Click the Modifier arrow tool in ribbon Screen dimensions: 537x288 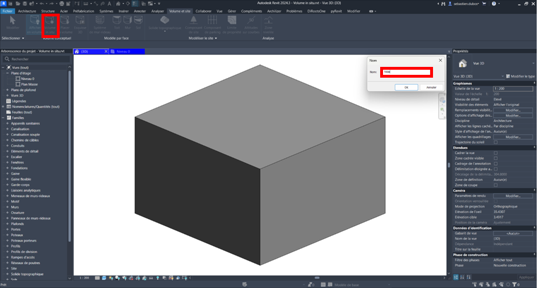[x=12, y=25]
